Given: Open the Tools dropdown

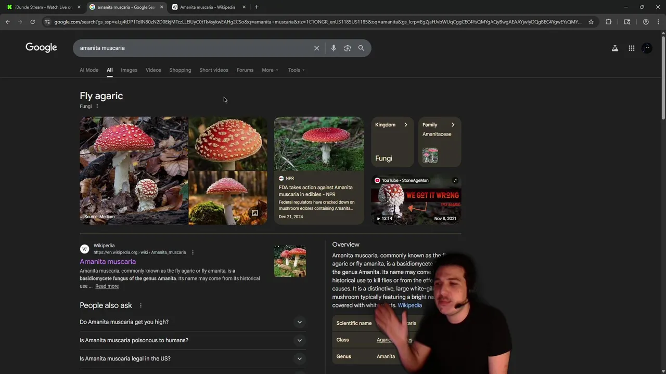Looking at the screenshot, I should 297,70.
